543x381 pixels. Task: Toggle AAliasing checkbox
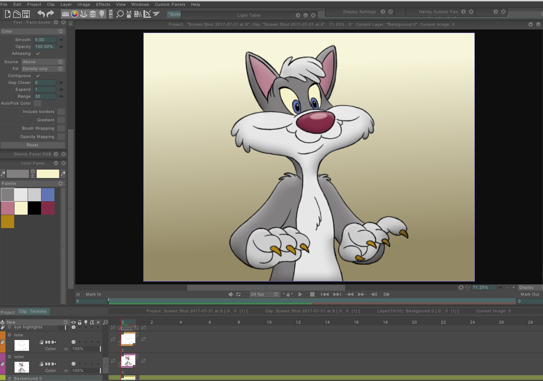(38, 53)
